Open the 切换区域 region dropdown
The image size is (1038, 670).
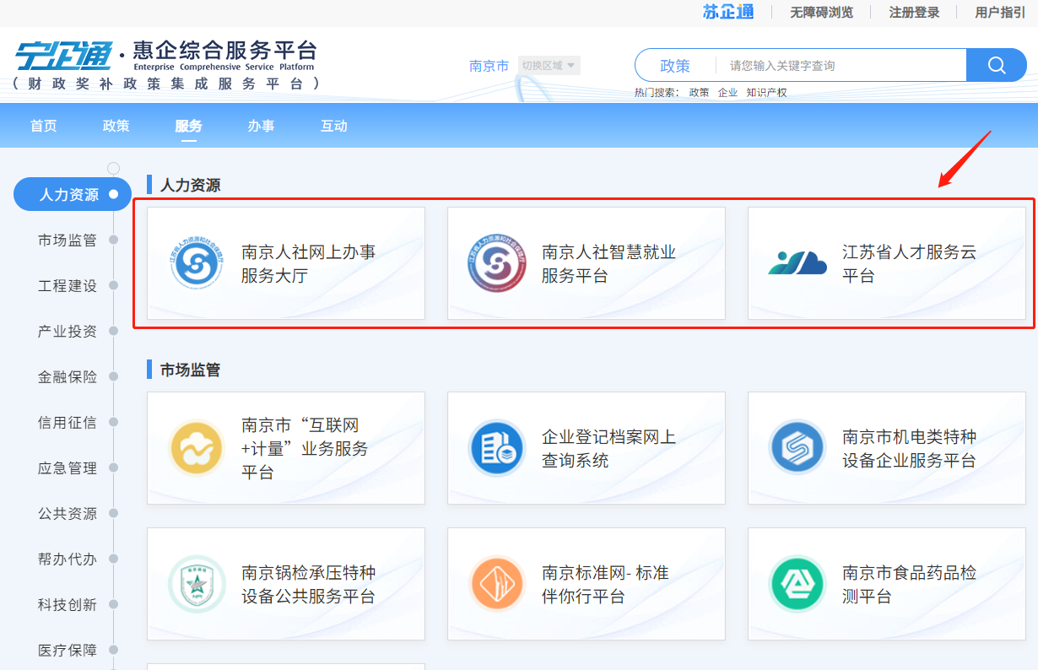(x=549, y=66)
